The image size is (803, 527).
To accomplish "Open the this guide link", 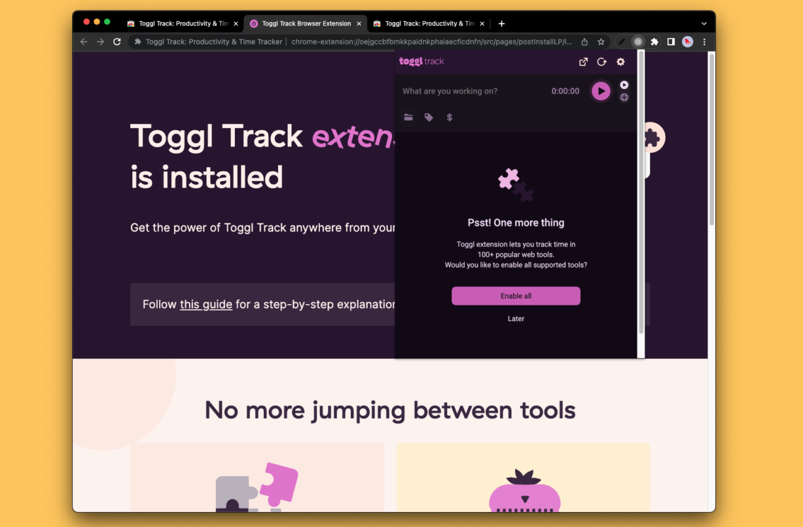I will (205, 304).
